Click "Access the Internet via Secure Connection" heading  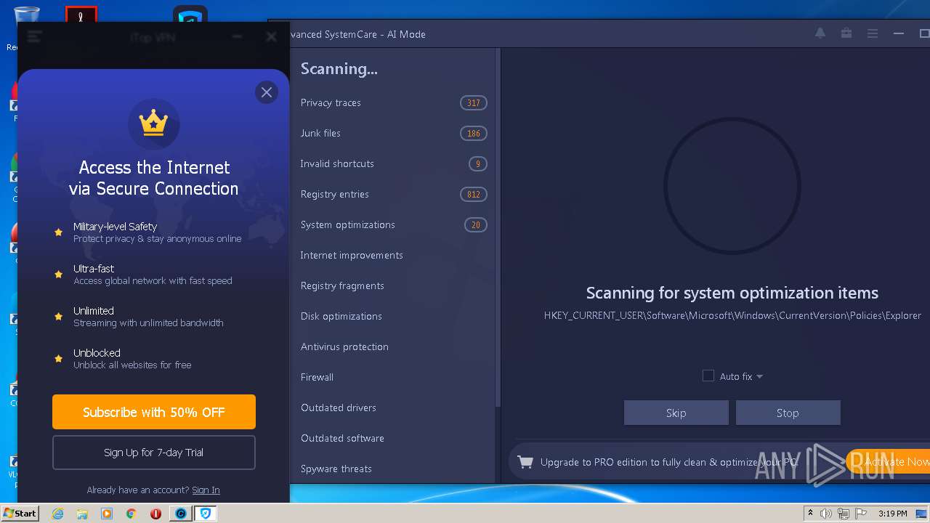(154, 178)
